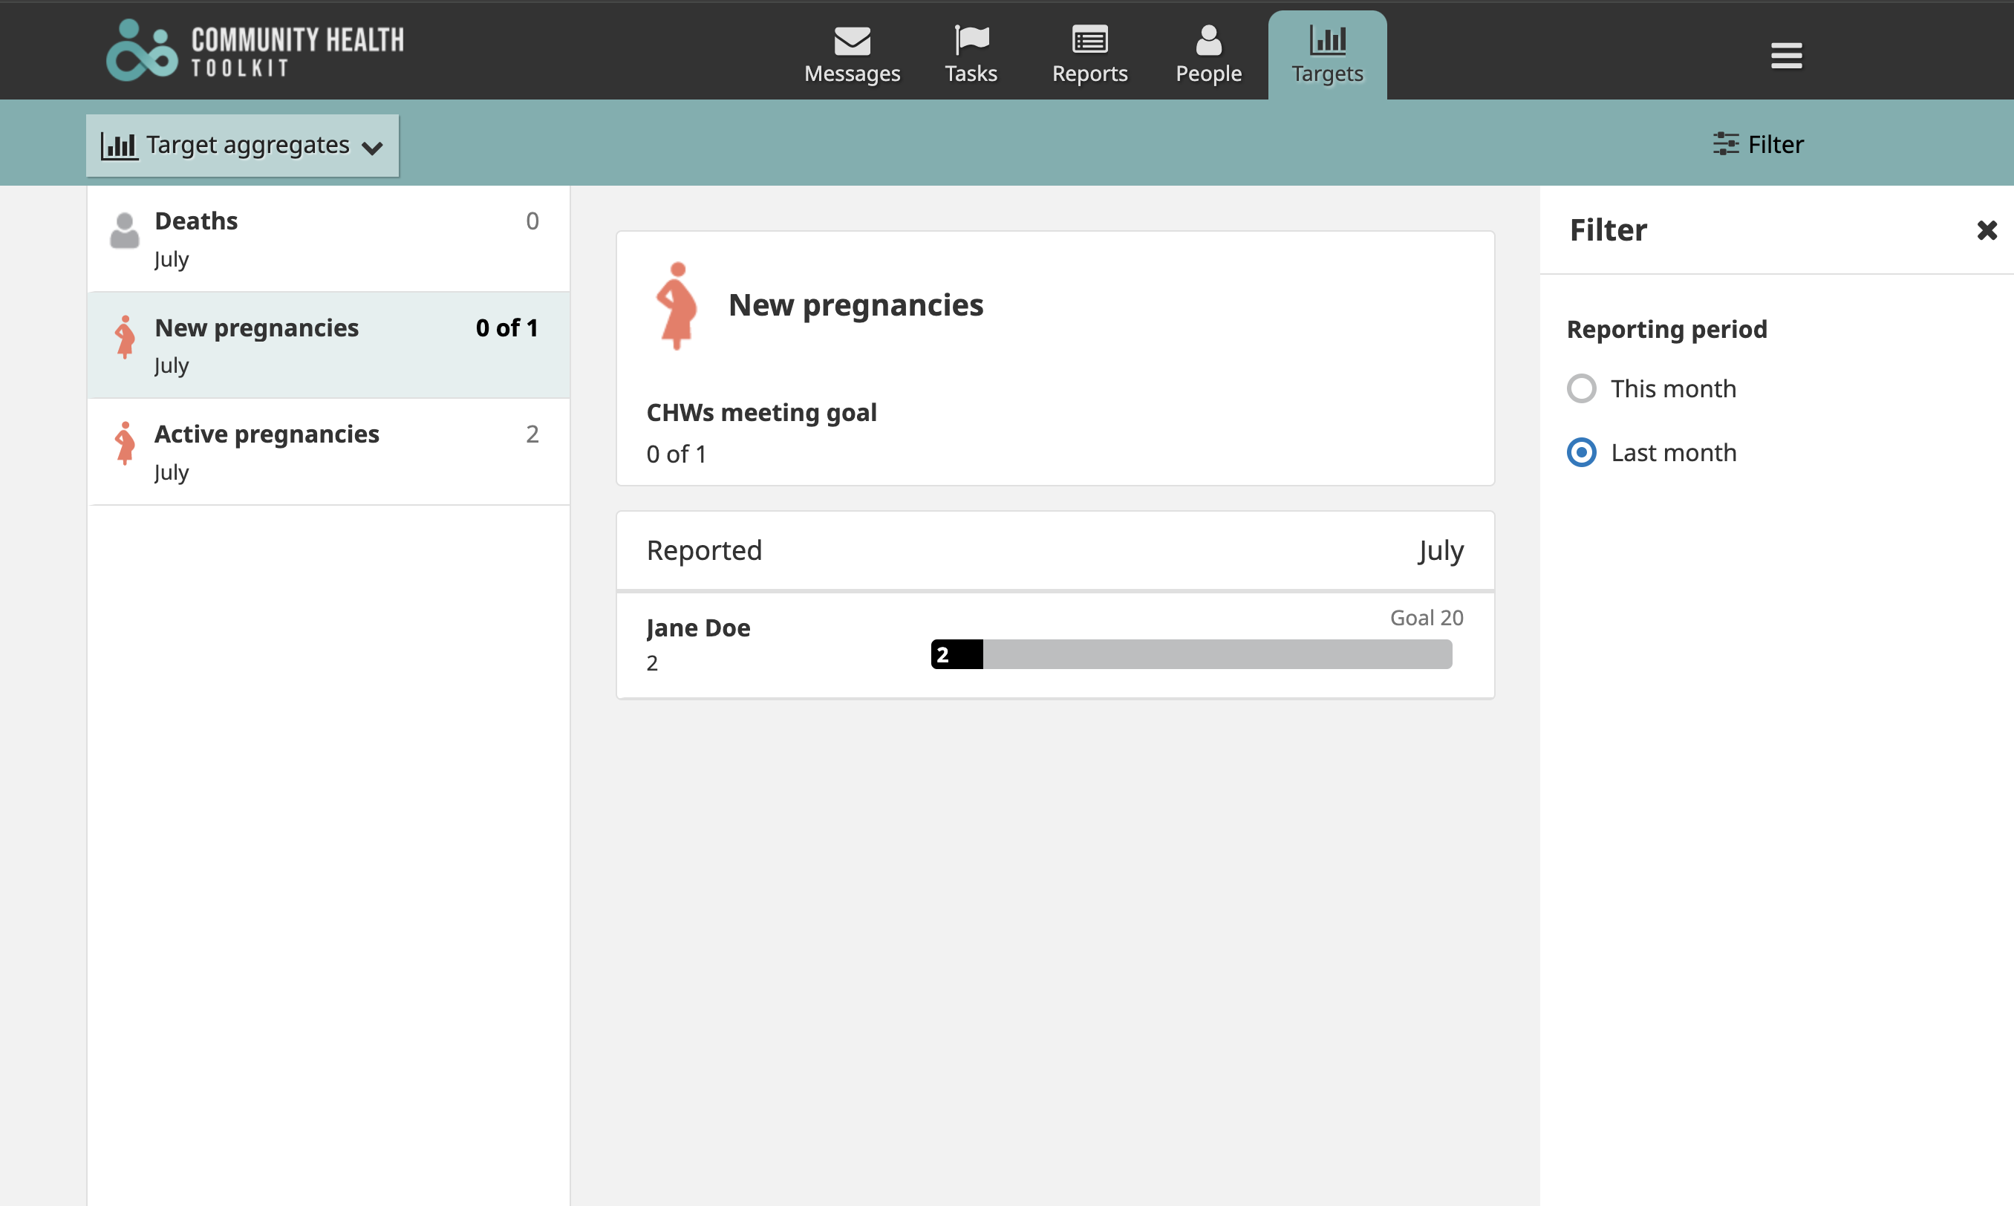Viewport: 2014px width, 1206px height.
Task: Open the New pregnancies target row
Action: tap(328, 345)
